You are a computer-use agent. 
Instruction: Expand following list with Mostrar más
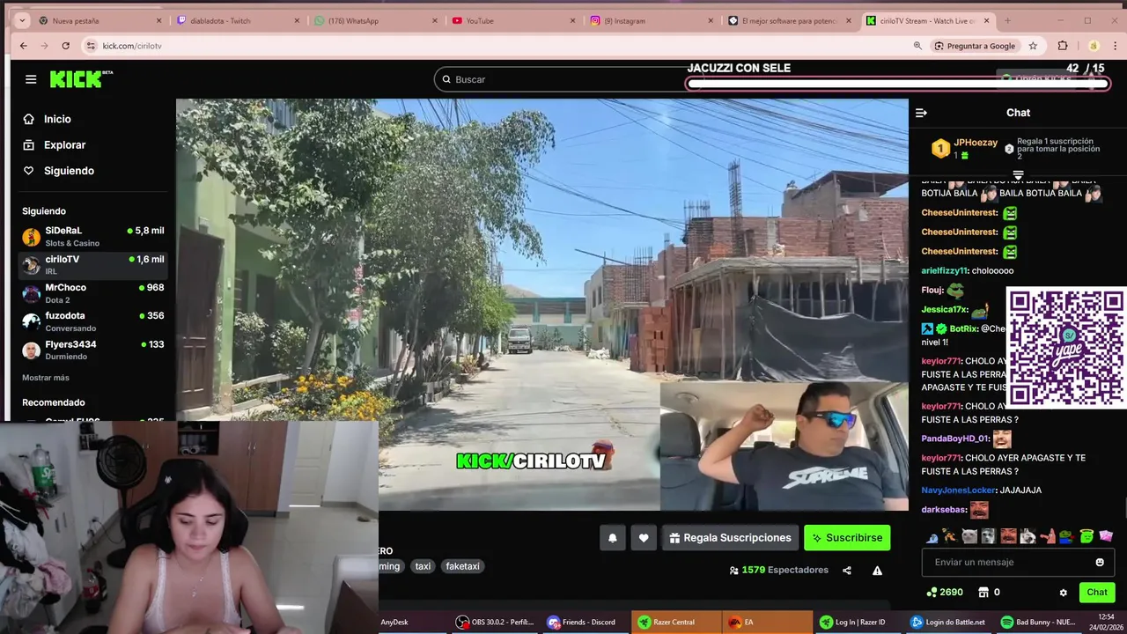(46, 378)
